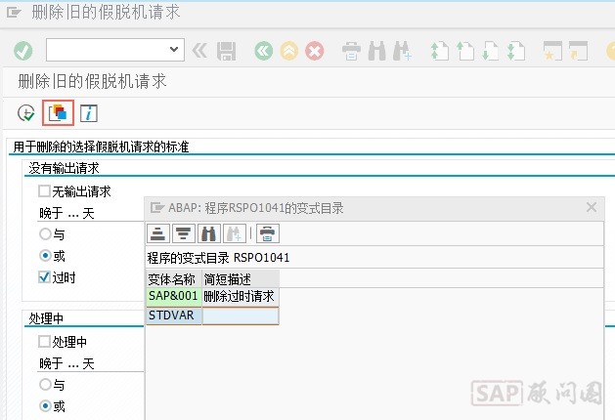
Task: Click the Find Next binoculars-plus icon in main toolbar
Action: click(x=403, y=51)
